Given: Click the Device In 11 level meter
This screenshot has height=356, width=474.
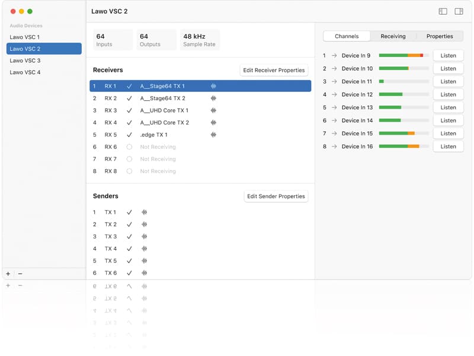Looking at the screenshot, I should click(403, 81).
